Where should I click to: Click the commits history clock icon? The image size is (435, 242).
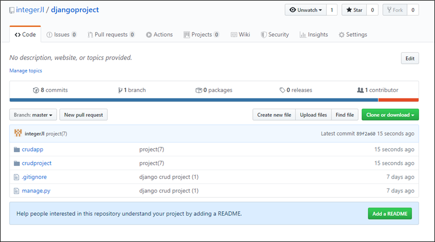coord(36,90)
